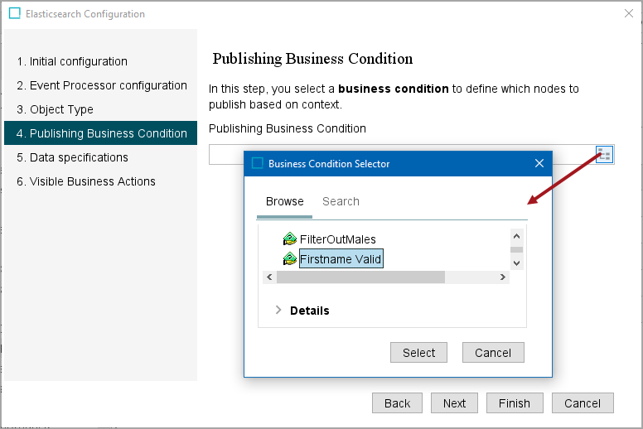The width and height of the screenshot is (643, 429).
Task: Click the horizontal scroll right arrow
Action: pos(503,277)
